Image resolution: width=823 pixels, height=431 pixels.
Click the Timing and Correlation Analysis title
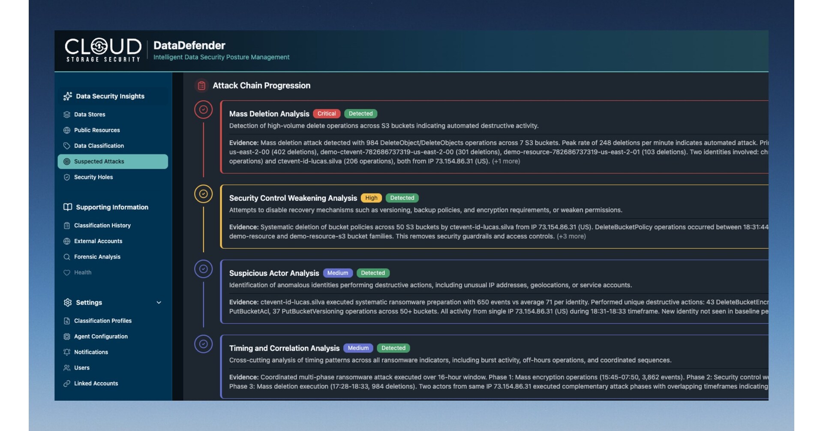click(284, 348)
